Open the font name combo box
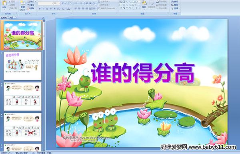The height and width of the screenshot is (154, 240). pyautogui.click(x=46, y=3)
